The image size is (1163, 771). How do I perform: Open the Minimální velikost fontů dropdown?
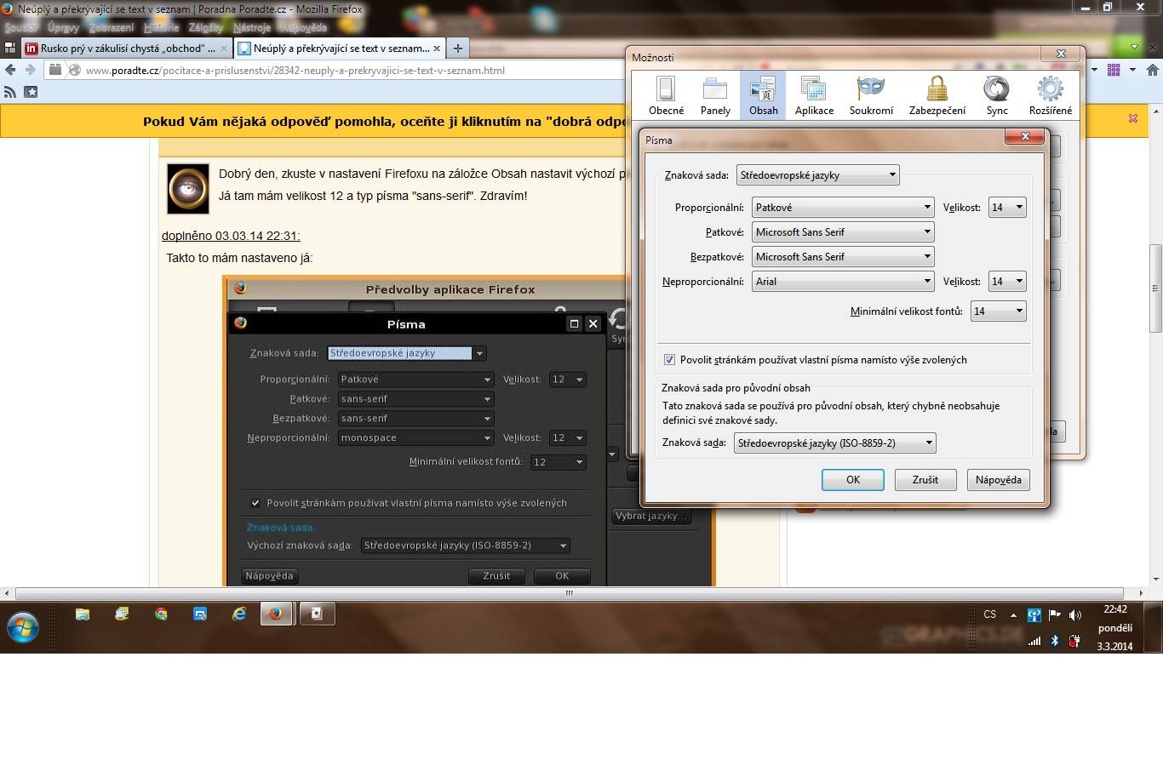(999, 311)
